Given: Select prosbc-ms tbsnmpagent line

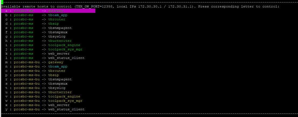Looking at the screenshot, I should 38,28.
